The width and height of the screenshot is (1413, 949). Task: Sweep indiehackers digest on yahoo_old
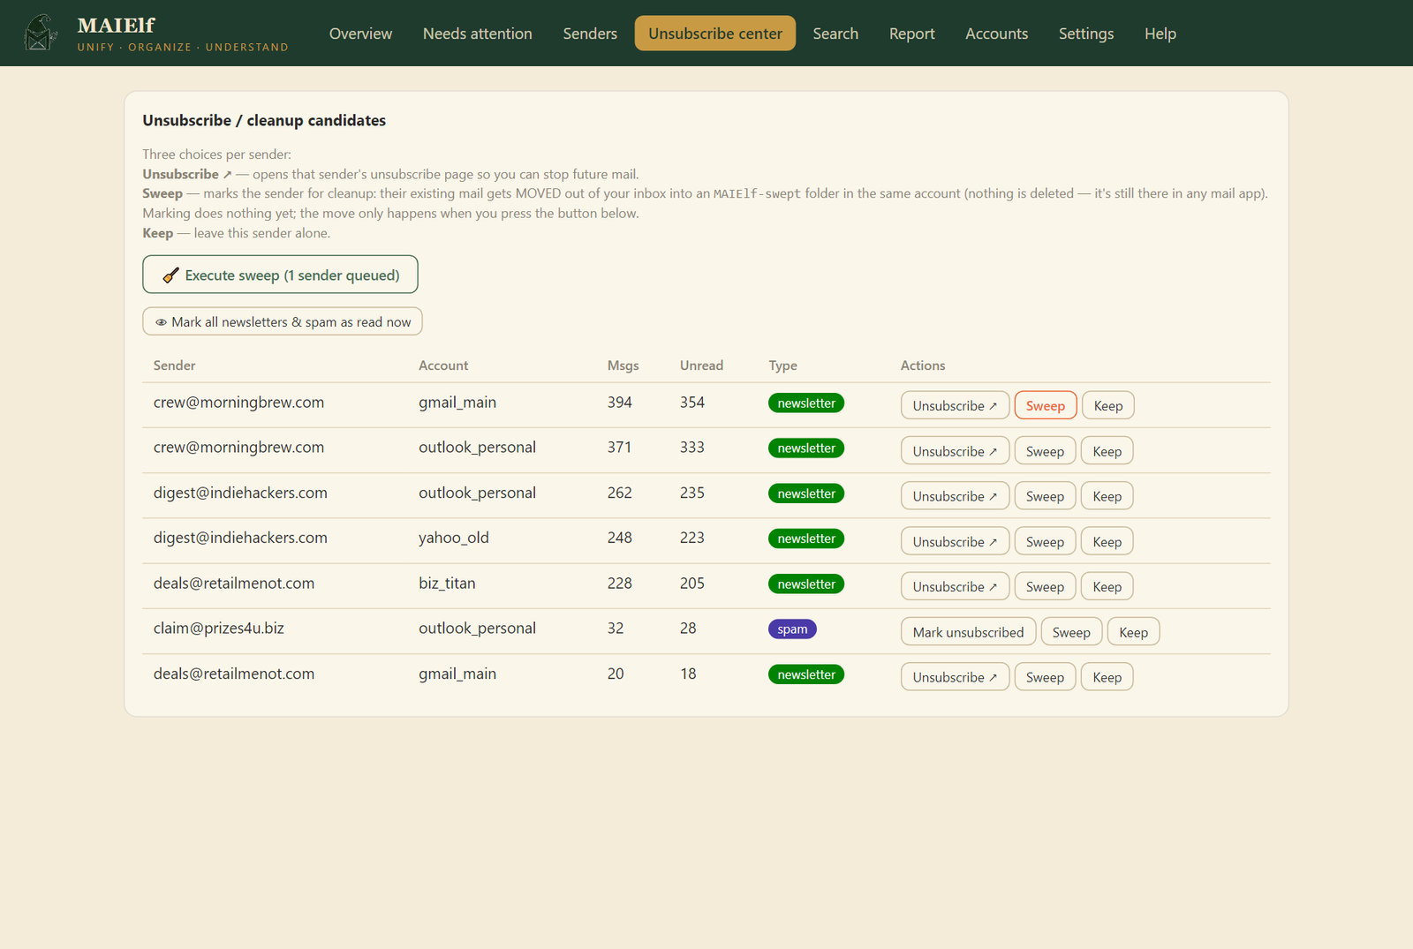[x=1045, y=541]
